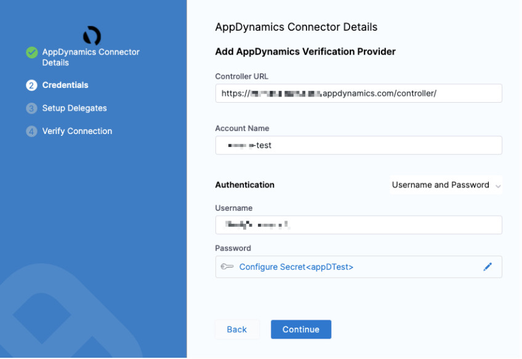The width and height of the screenshot is (522, 359).
Task: Click the Harness logo in the sidebar
Action: (92, 36)
